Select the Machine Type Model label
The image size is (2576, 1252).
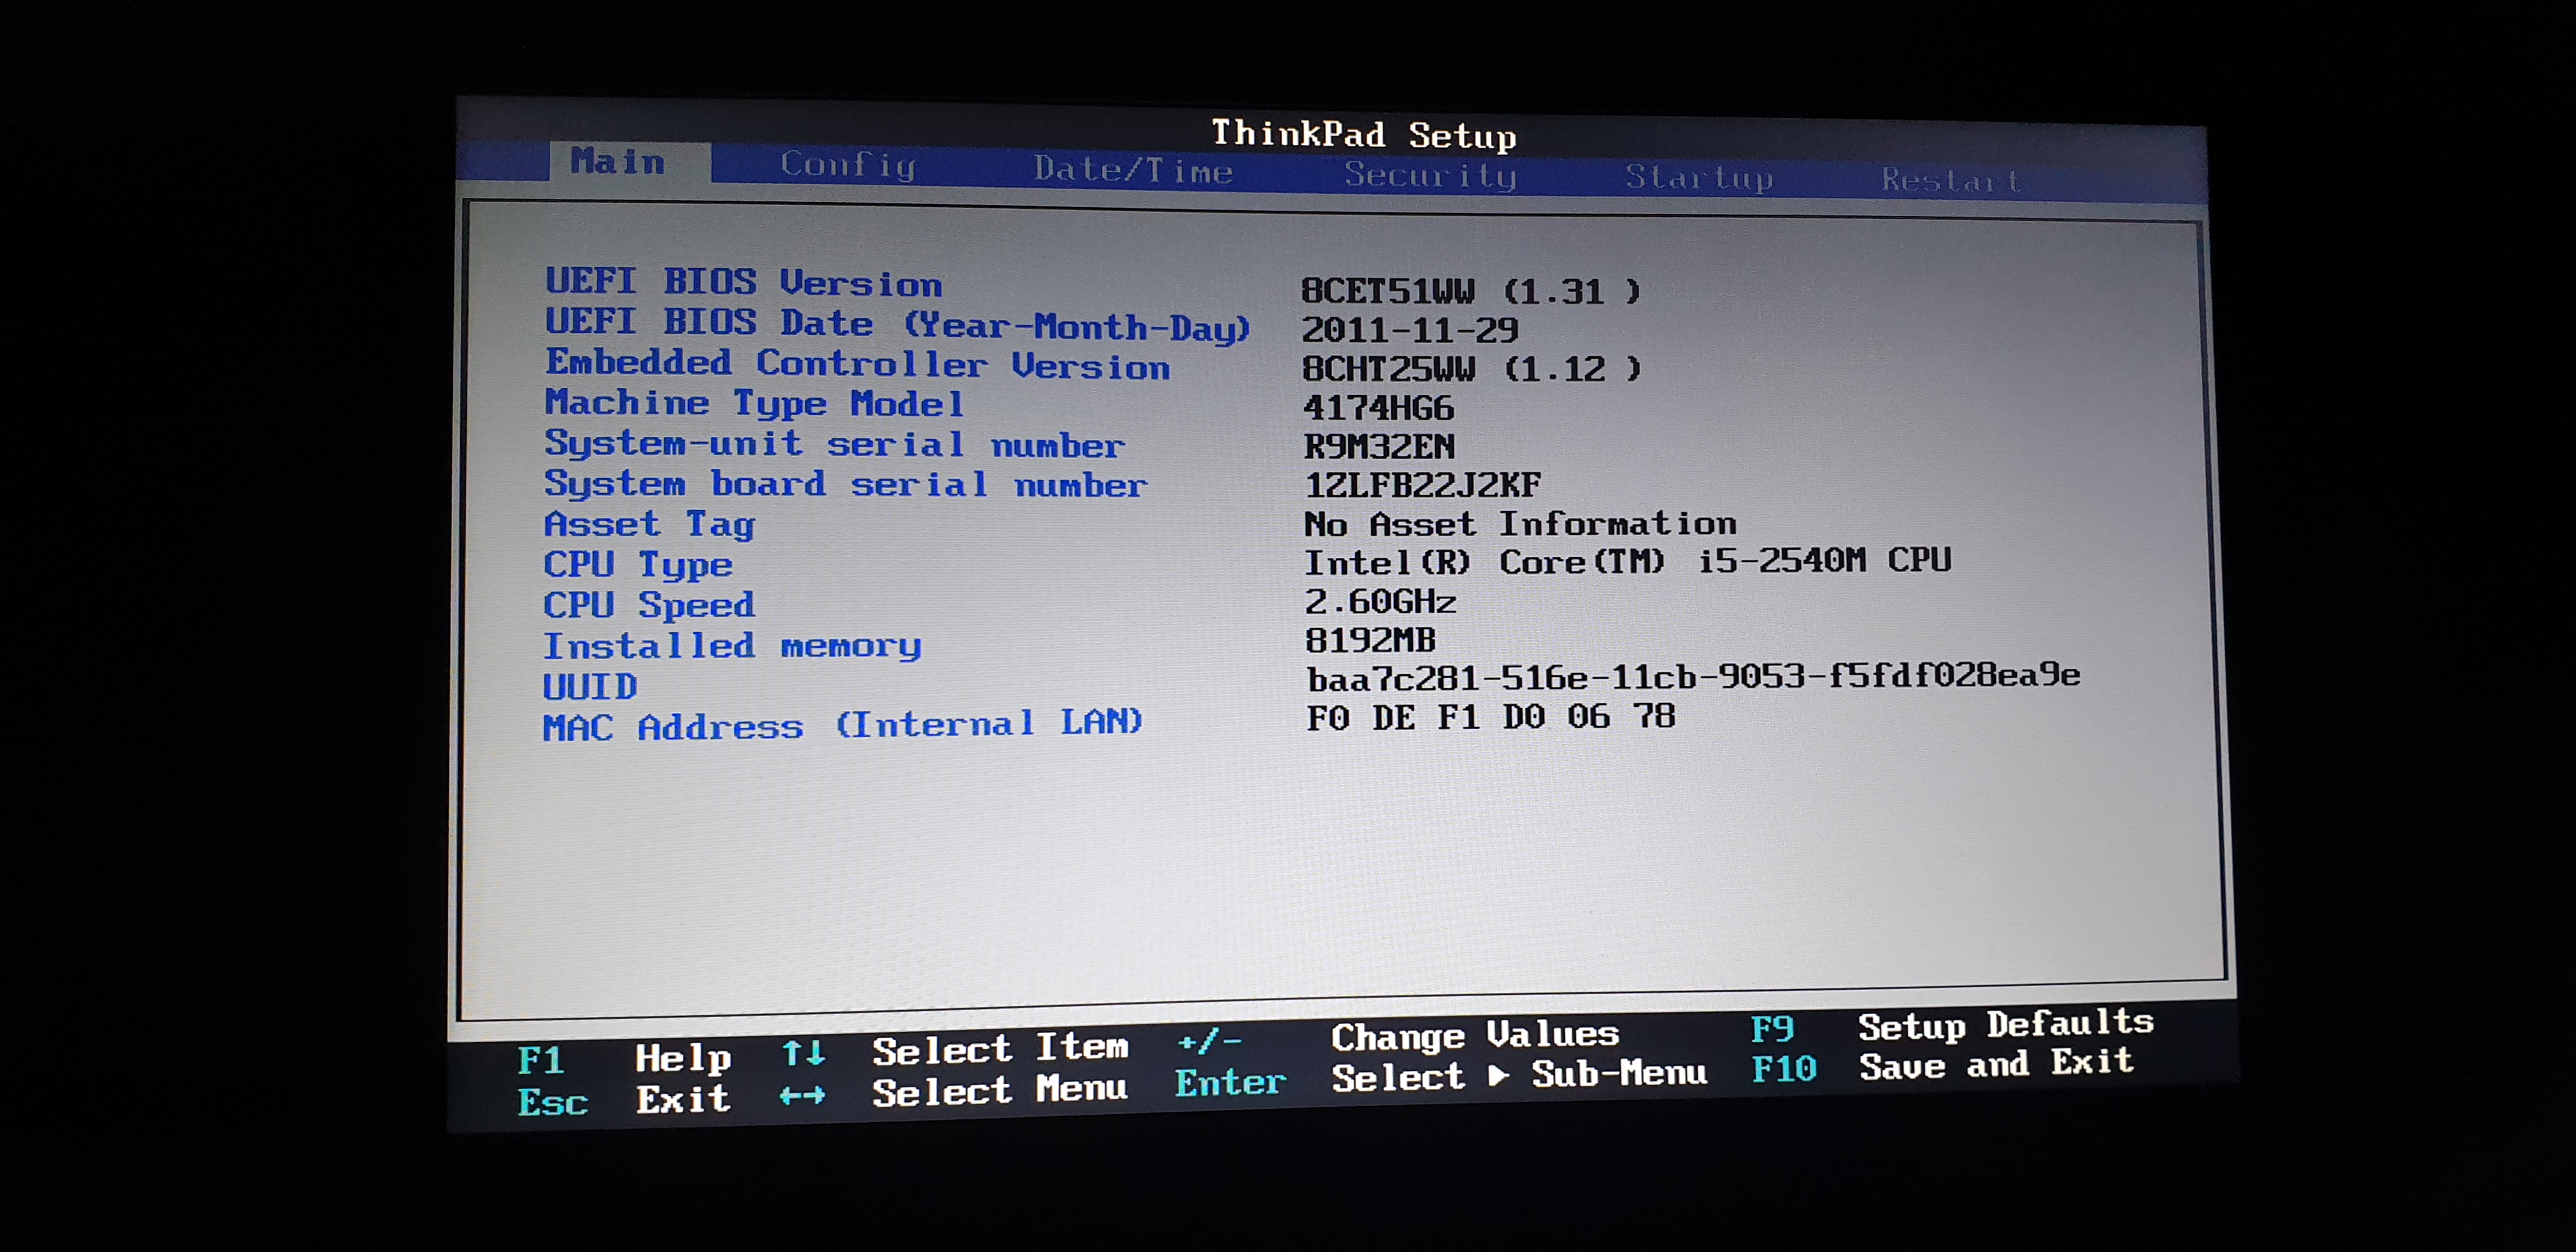tap(754, 404)
